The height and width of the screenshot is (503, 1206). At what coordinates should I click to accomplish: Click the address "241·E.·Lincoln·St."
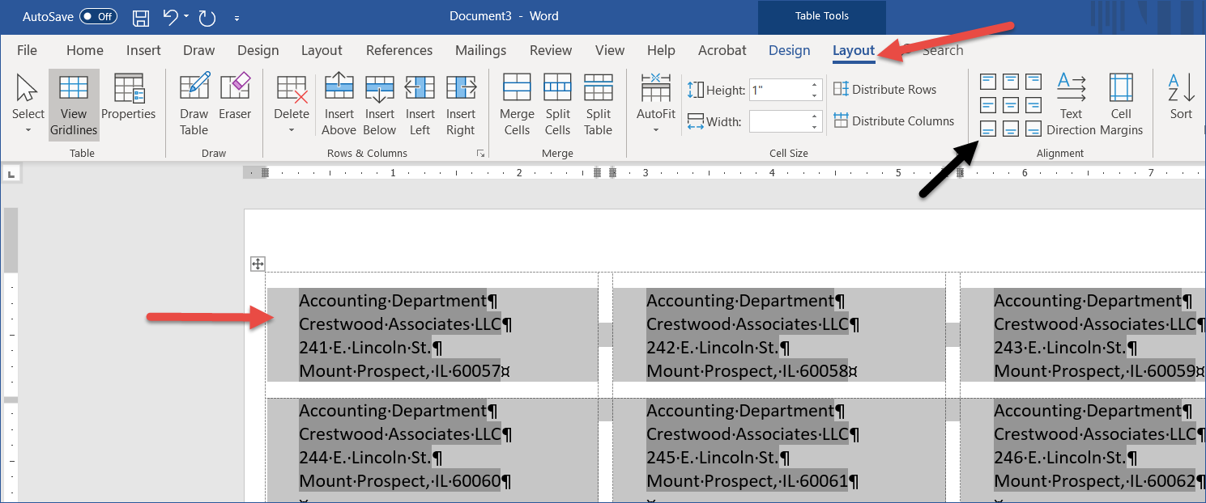[366, 348]
